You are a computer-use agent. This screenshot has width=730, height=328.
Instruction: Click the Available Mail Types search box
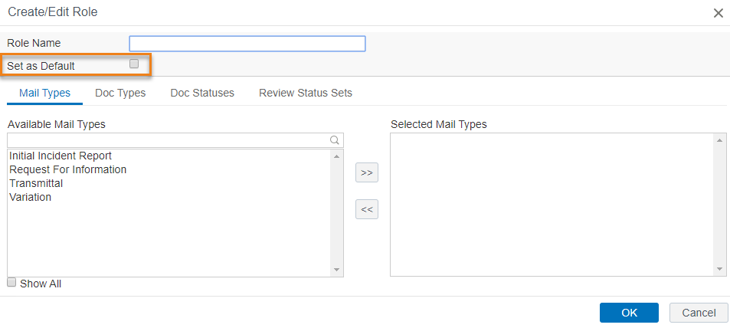click(175, 139)
